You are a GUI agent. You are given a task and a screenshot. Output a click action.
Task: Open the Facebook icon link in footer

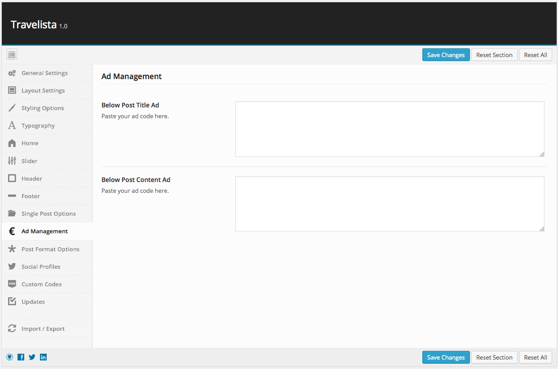coord(21,357)
